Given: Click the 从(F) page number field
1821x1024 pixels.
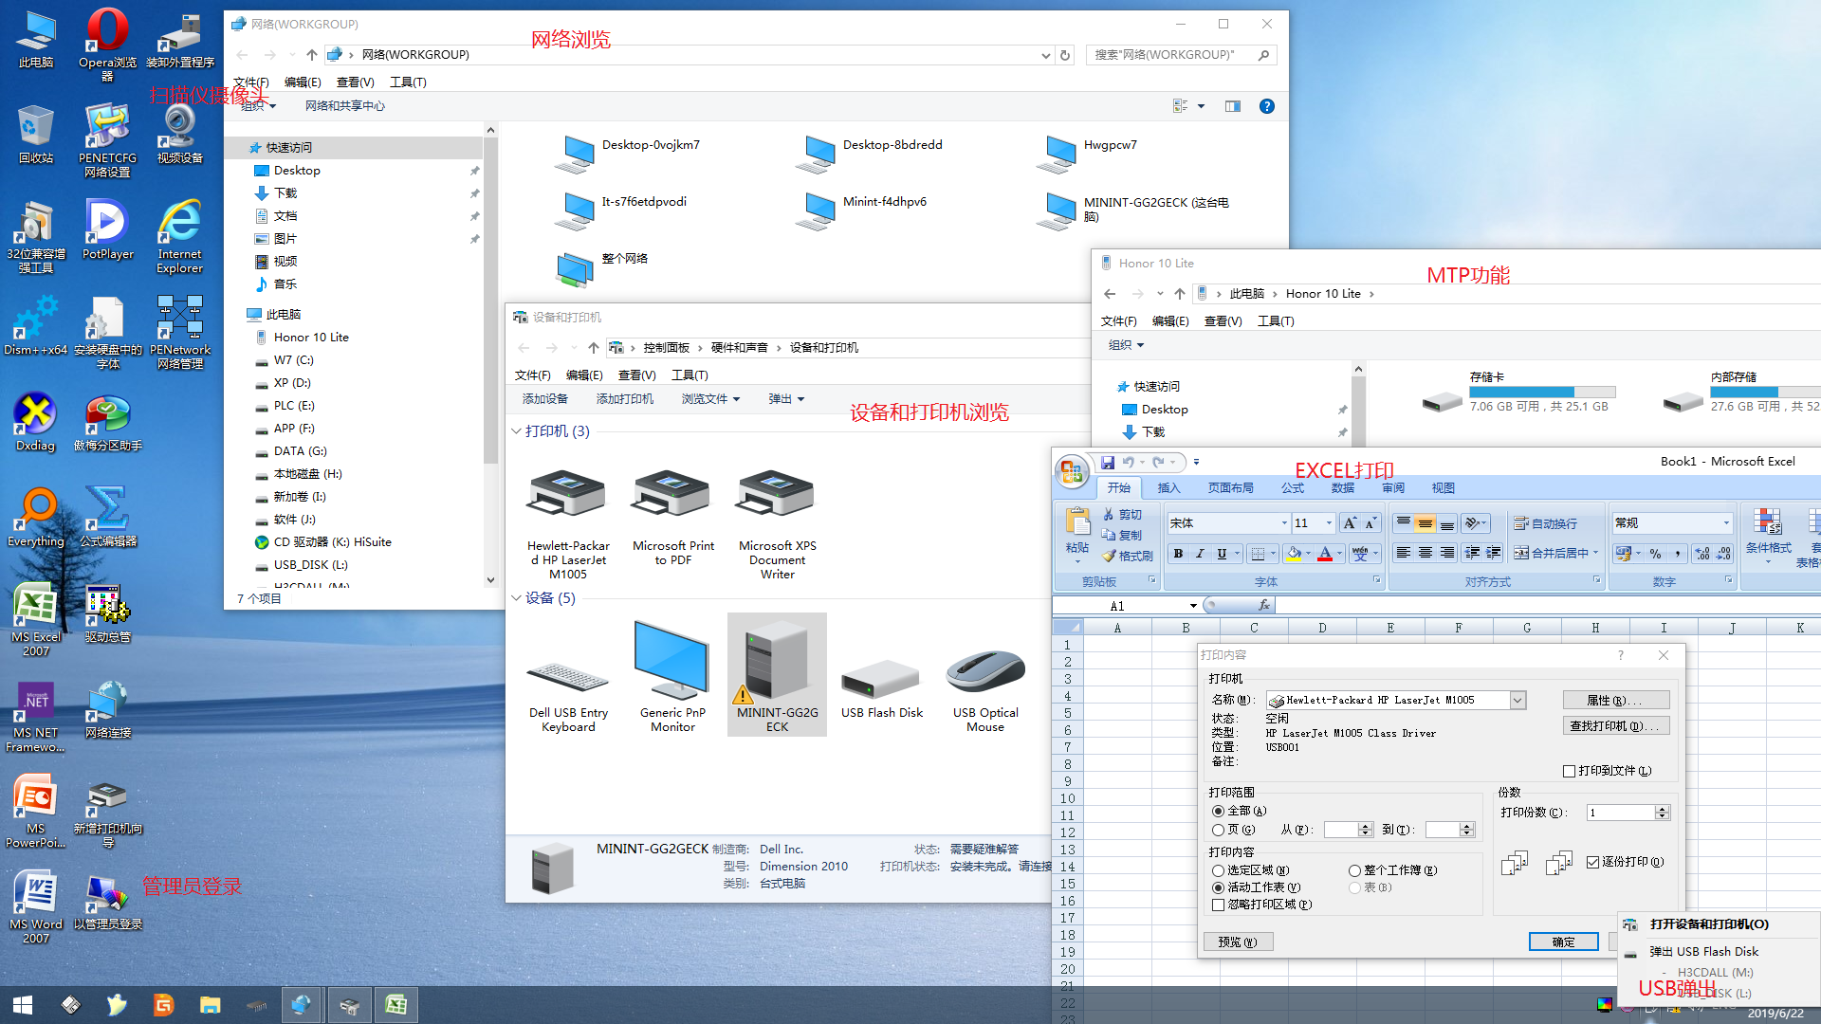Looking at the screenshot, I should pos(1341,830).
